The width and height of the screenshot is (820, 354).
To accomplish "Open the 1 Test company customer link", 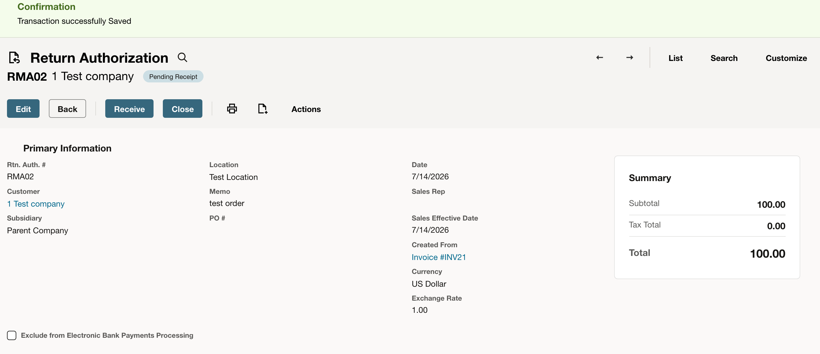I will 36,204.
